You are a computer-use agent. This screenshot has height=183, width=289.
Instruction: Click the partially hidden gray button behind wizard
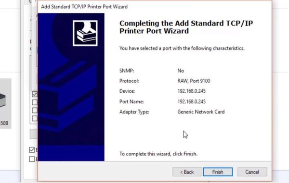(x=34, y=134)
